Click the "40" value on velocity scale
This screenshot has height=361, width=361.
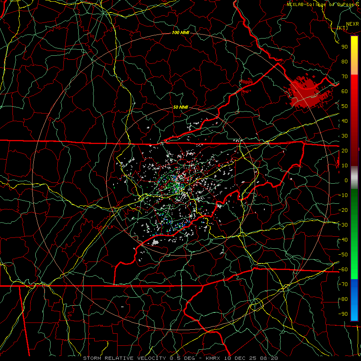pos(345,121)
